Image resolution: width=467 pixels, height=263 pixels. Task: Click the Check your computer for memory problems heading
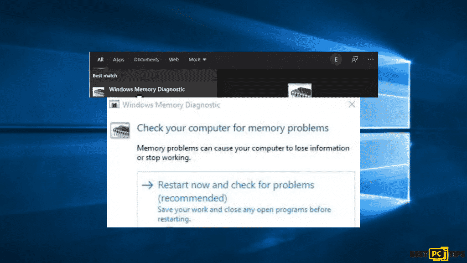point(233,128)
